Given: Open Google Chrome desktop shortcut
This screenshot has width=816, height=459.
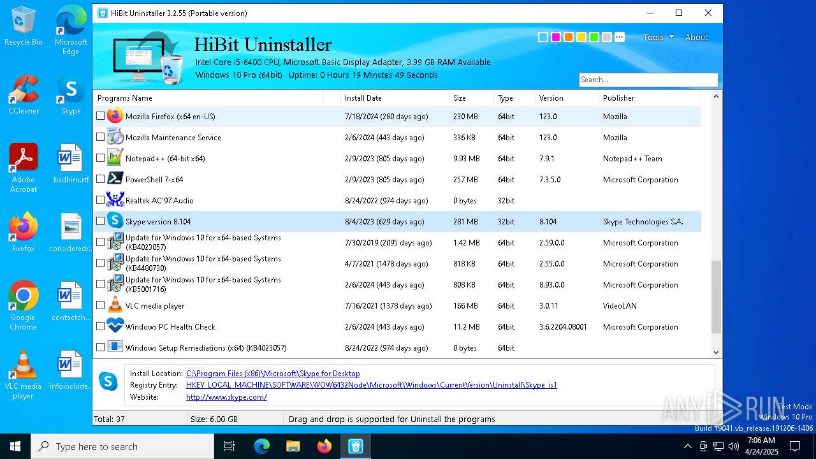Looking at the screenshot, I should 24,306.
